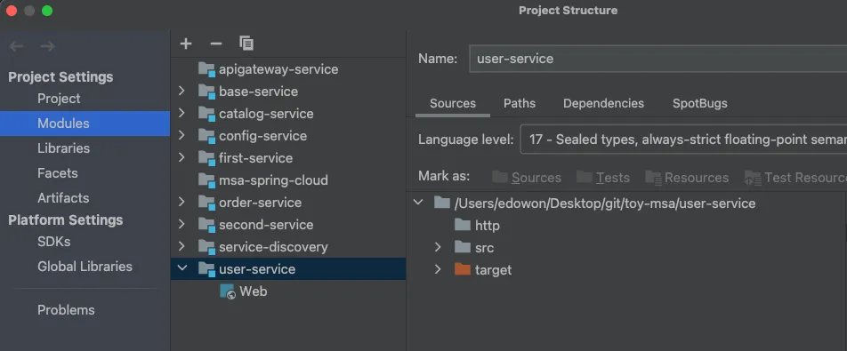Click the first-service module folder icon
The height and width of the screenshot is (351, 847).
coord(206,157)
